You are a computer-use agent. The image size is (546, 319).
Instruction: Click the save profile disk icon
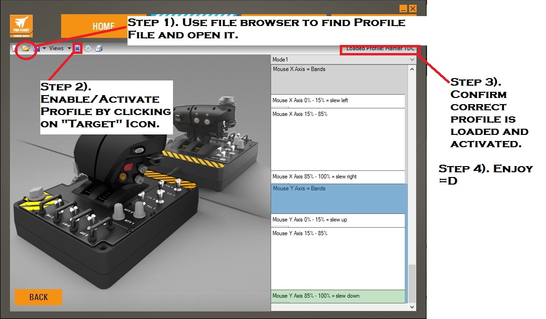(x=36, y=48)
